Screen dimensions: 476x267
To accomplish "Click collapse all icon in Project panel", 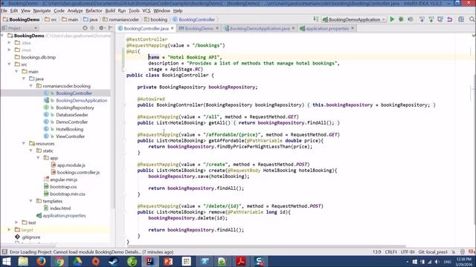I will click(x=92, y=28).
